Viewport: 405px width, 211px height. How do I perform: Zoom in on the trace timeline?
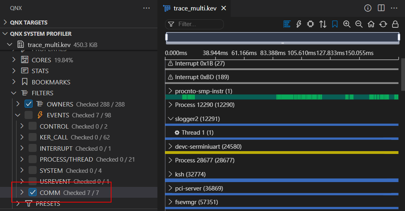point(347,24)
